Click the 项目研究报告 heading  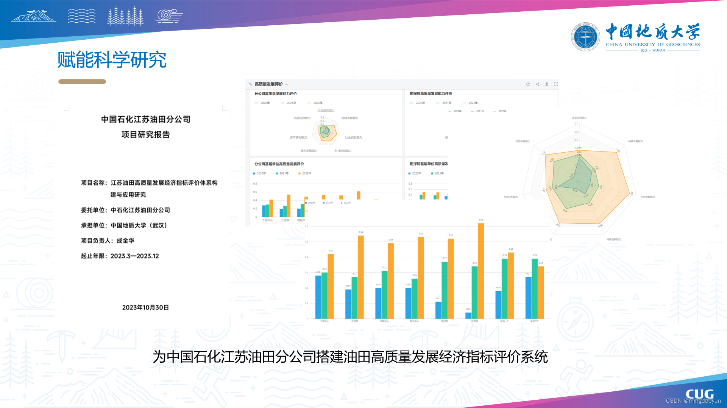(146, 134)
